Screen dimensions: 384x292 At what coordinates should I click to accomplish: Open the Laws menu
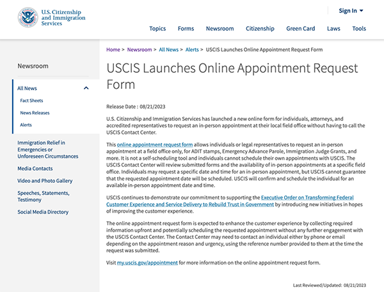coord(333,29)
